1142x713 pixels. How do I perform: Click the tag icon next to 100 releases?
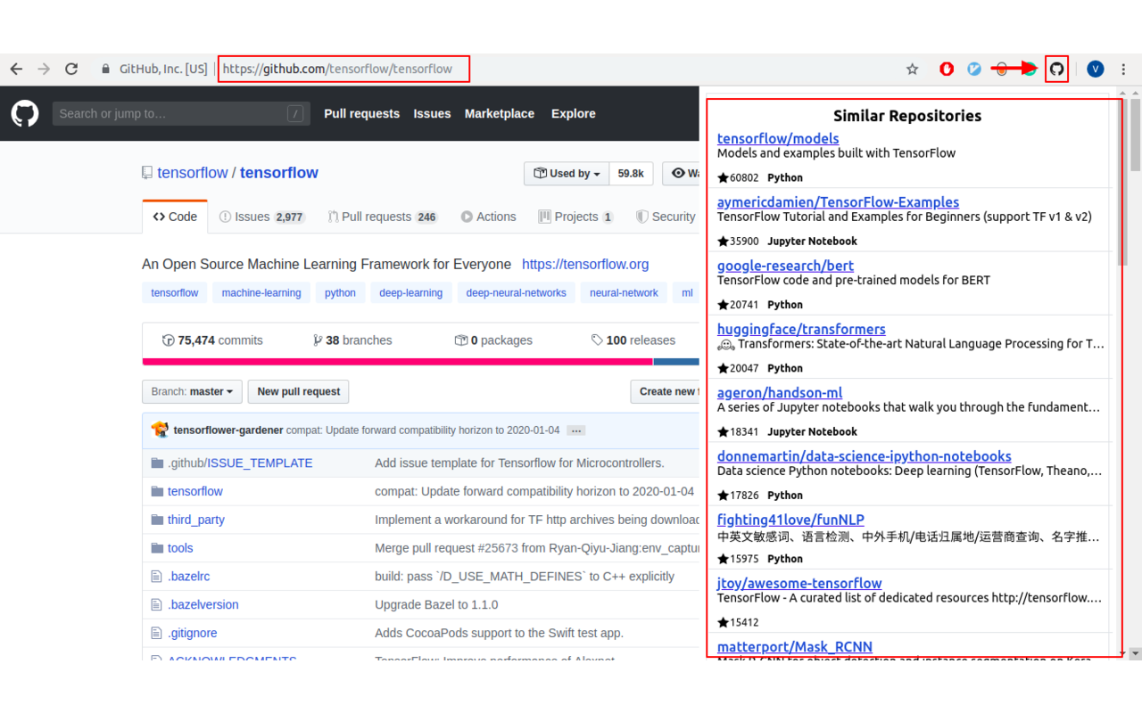click(598, 340)
